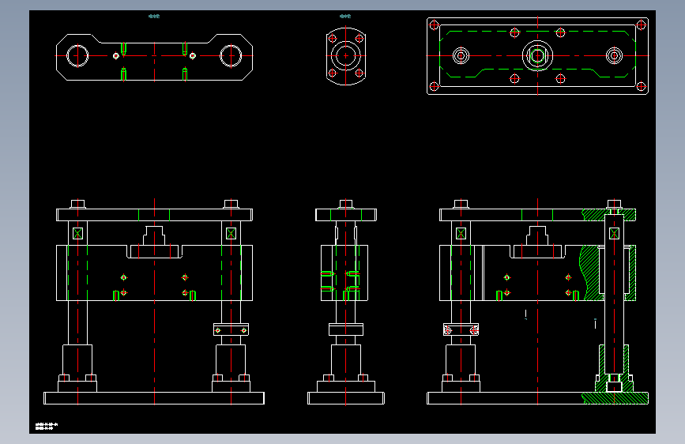Select the green hatched base plate section
685x444 pixels.
click(615, 398)
